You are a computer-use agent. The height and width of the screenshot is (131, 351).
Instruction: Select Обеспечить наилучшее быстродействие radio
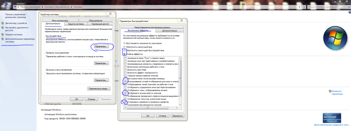click(x=124, y=51)
